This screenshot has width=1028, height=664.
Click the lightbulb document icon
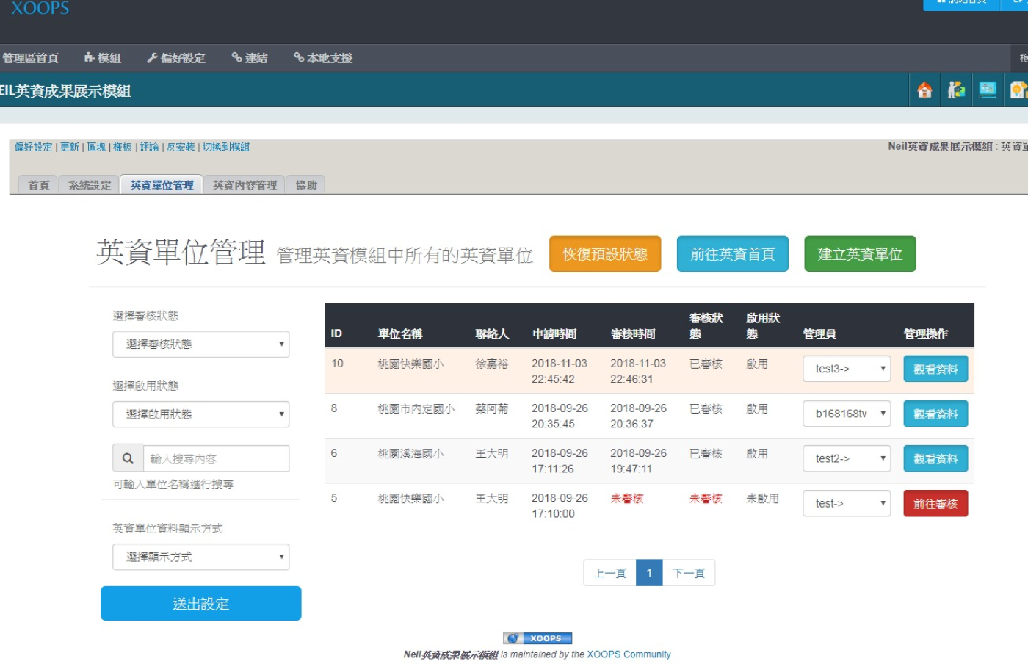point(1018,90)
